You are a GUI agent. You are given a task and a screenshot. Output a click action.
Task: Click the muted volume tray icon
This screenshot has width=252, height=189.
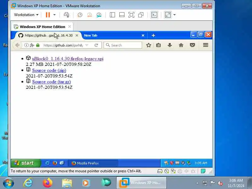click(x=220, y=183)
